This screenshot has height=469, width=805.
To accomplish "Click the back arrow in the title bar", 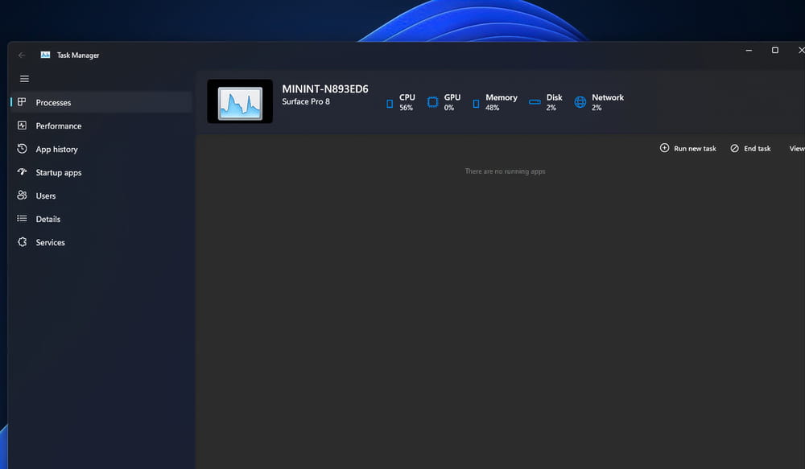I will tap(22, 56).
